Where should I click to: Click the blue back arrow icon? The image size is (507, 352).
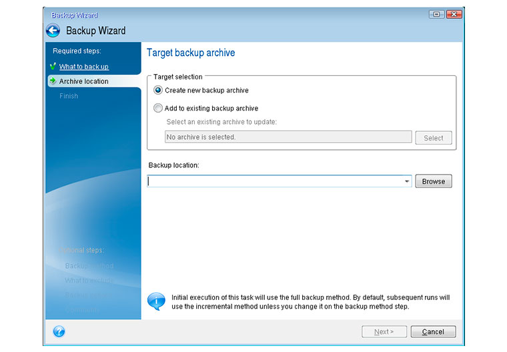point(53,31)
